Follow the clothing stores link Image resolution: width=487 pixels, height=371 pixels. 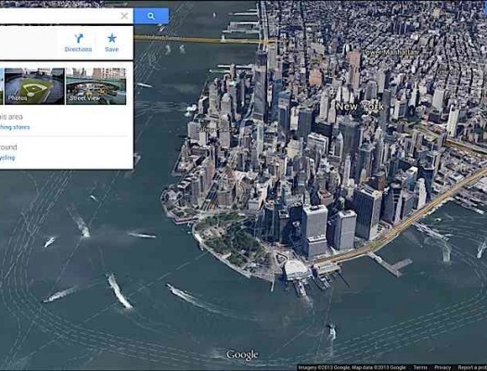[15, 127]
